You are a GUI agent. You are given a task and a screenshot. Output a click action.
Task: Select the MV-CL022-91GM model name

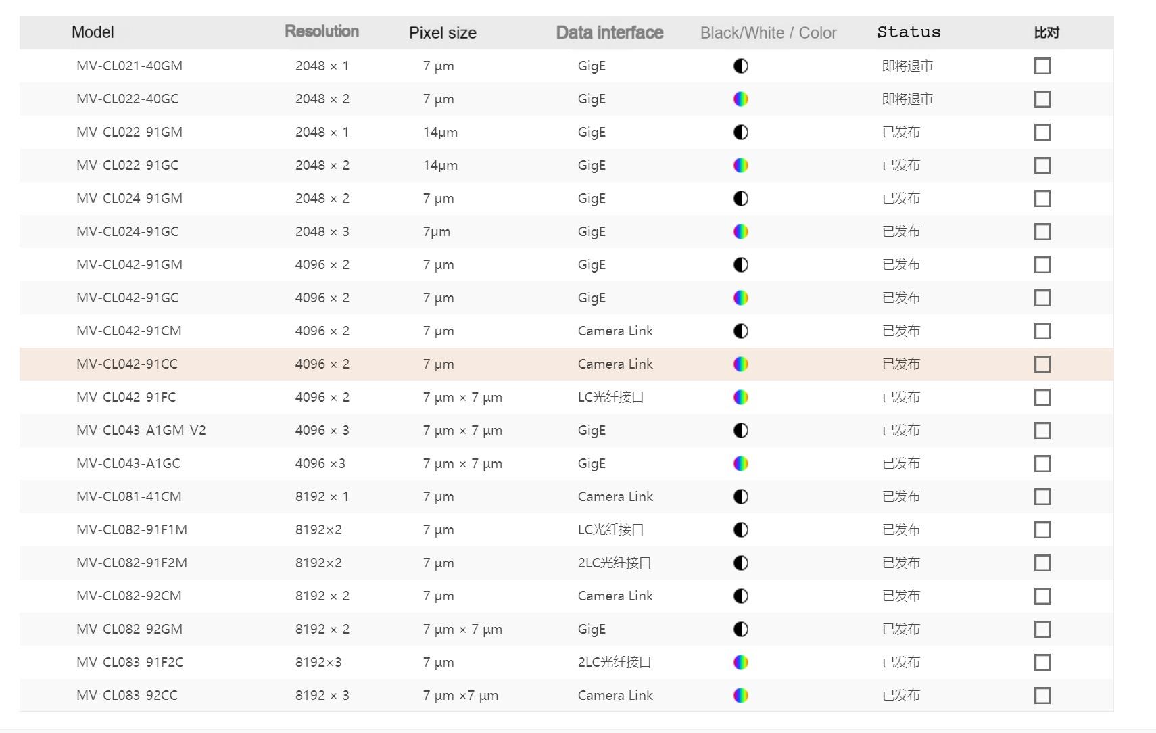(x=129, y=133)
